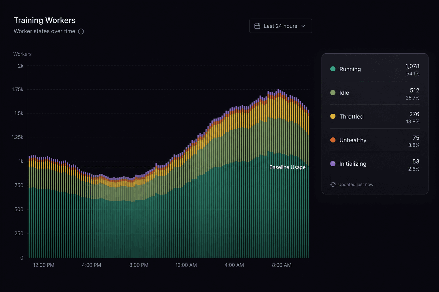
Task: Toggle the Idle series in the legend
Action: click(375, 93)
